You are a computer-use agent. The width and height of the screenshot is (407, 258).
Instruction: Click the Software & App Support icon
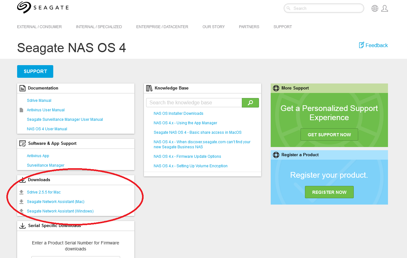pyautogui.click(x=23, y=144)
